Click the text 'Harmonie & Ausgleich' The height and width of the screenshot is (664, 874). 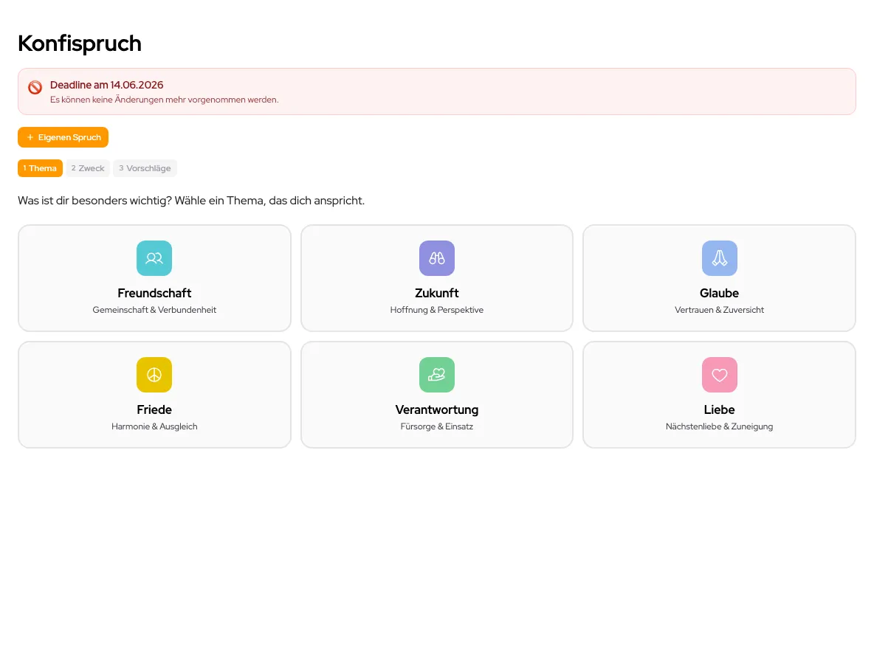click(154, 426)
